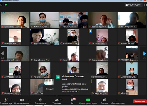
Task: Open the Участники participants panel
Action: pos(57,101)
